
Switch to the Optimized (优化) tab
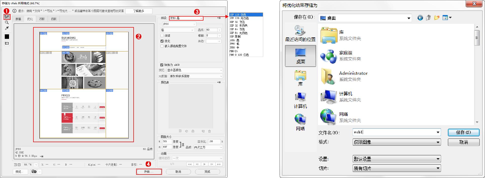pyautogui.click(x=30, y=19)
